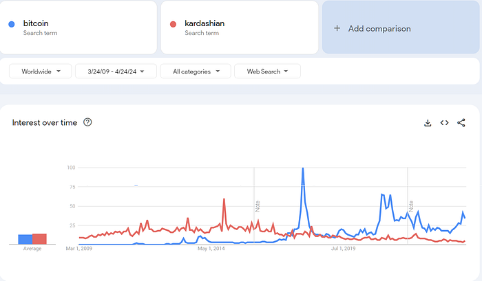
Task: Click the kardashian spike on the red line
Action: [224, 201]
